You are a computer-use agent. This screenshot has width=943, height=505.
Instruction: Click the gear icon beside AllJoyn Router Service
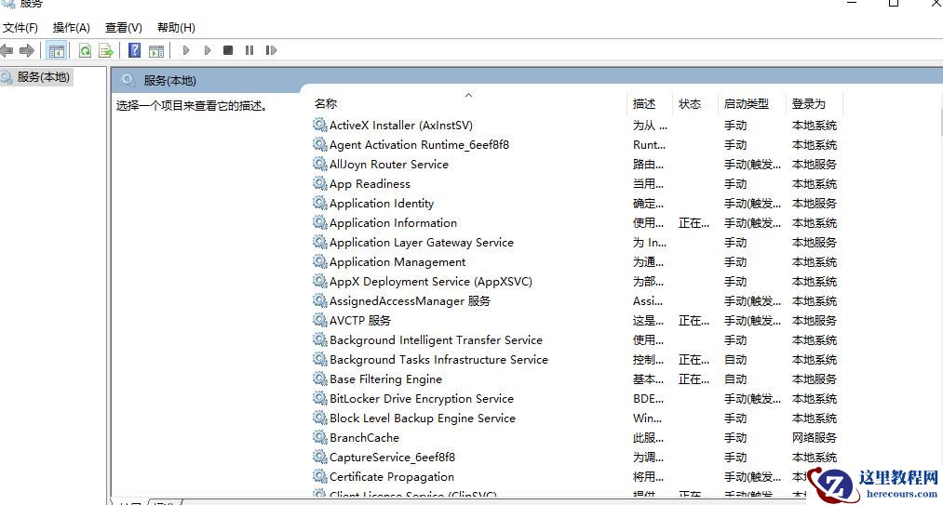coord(320,164)
